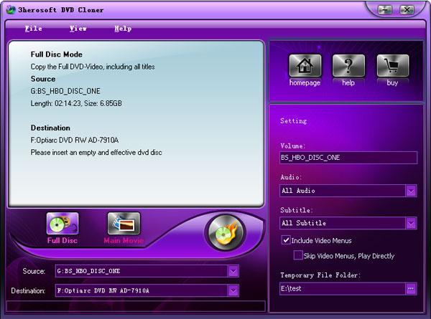This screenshot has height=319, width=431.
Task: Click the 'Main Movie' label text
Action: 124,241
